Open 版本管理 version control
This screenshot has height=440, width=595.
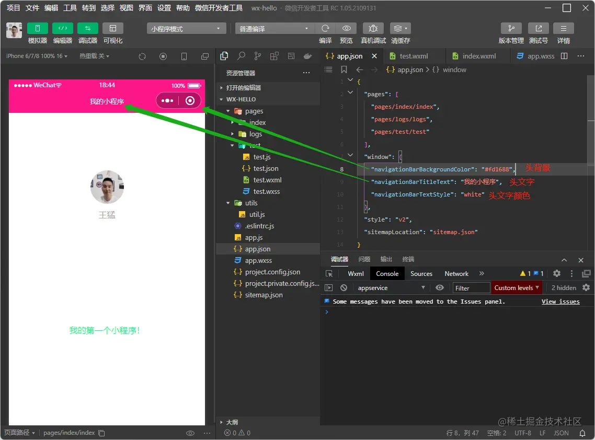pos(511,28)
